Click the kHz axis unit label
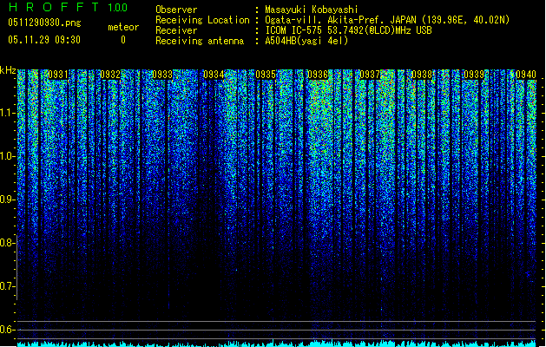546x347 pixels. pyautogui.click(x=8, y=70)
